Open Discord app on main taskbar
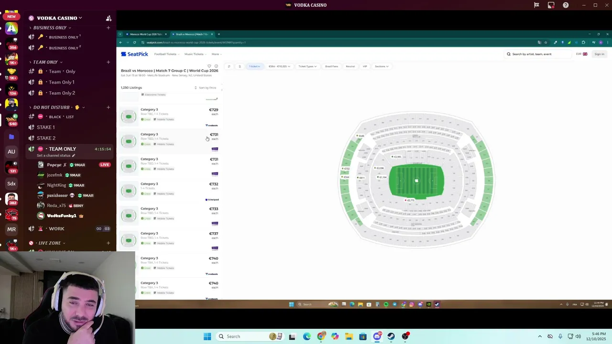The width and height of the screenshot is (612, 344). click(x=377, y=336)
